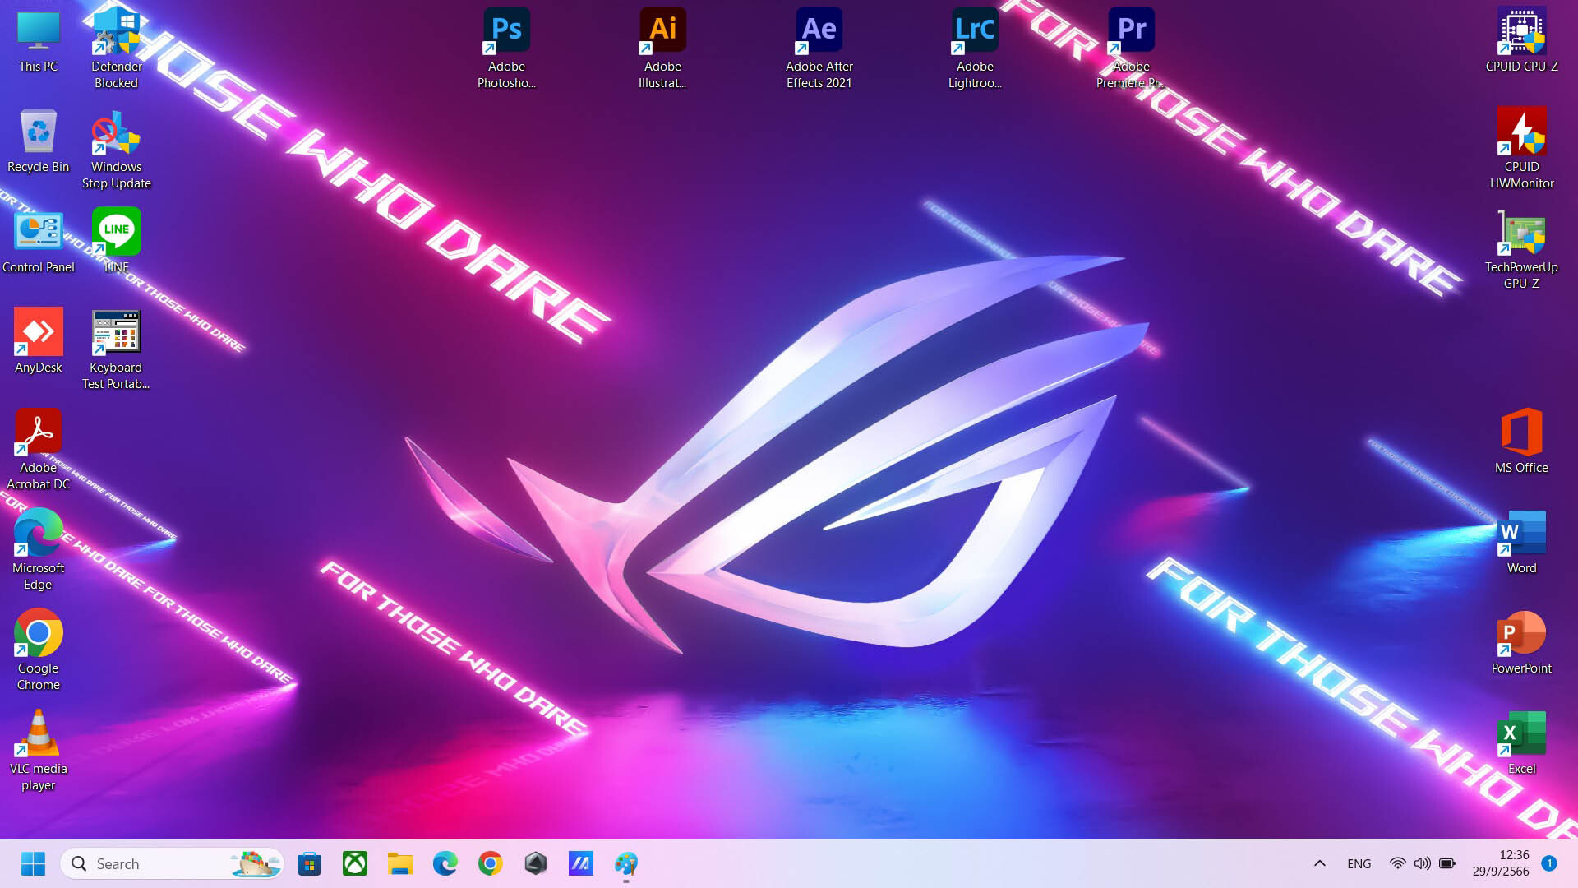Open MyASUS app from taskbar
1578x888 pixels.
click(x=580, y=863)
